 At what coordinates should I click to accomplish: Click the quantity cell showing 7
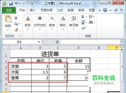(58, 78)
